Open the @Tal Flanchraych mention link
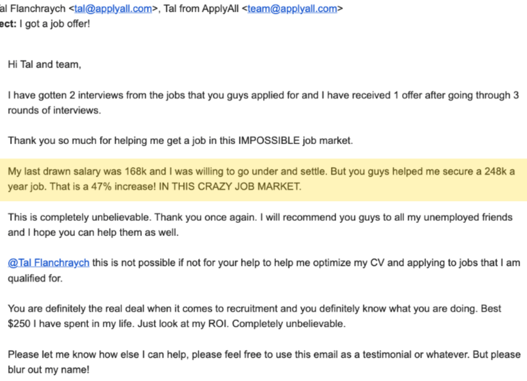The width and height of the screenshot is (527, 381). pos(49,263)
